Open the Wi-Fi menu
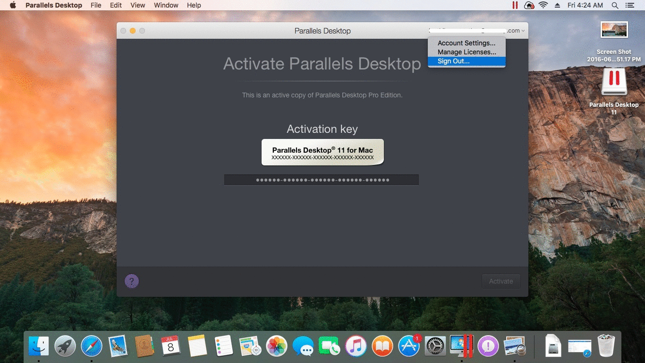The width and height of the screenshot is (645, 363). (x=543, y=5)
